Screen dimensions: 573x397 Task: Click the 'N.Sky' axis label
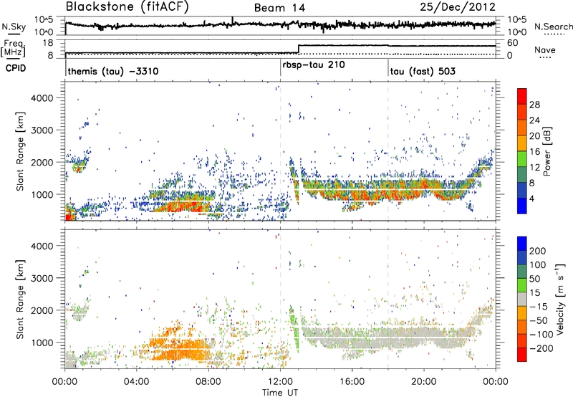[14, 27]
